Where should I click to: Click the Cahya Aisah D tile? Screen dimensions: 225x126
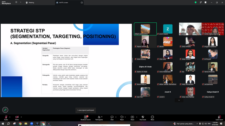pyautogui.click(x=213, y=92)
